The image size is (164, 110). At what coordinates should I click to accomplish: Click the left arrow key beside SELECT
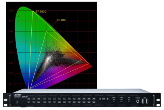pyautogui.click(x=100, y=99)
